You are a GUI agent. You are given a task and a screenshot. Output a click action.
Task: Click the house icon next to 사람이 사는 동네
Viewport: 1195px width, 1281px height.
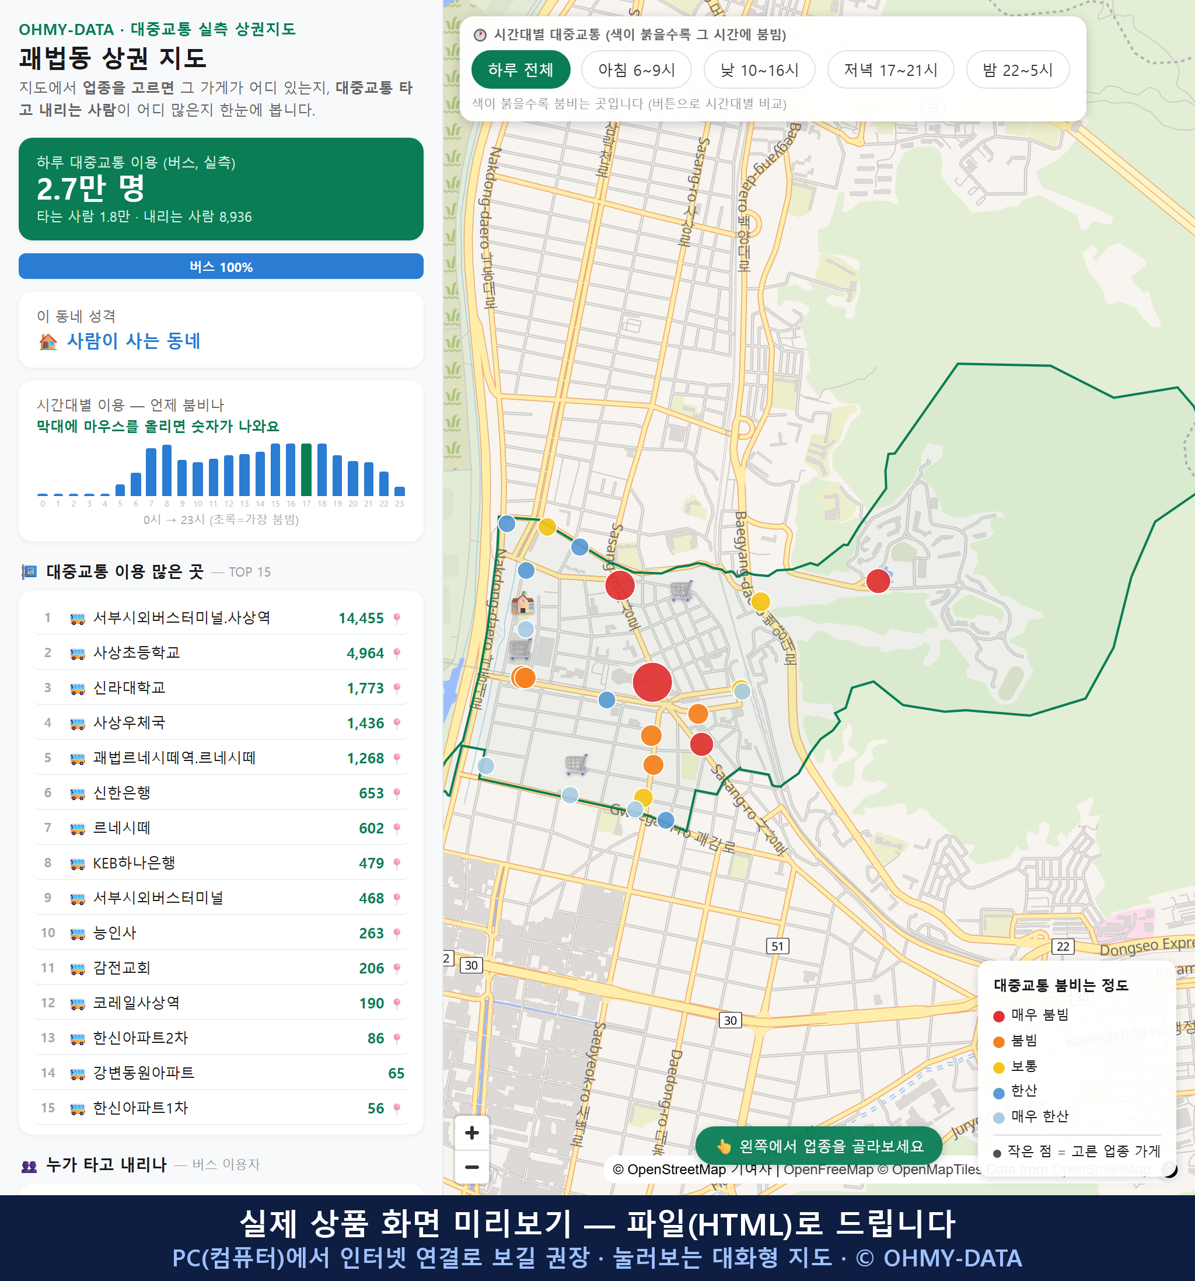click(48, 341)
